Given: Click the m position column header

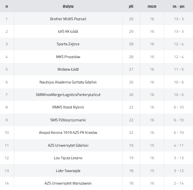Looking at the screenshot, I should [7, 6].
